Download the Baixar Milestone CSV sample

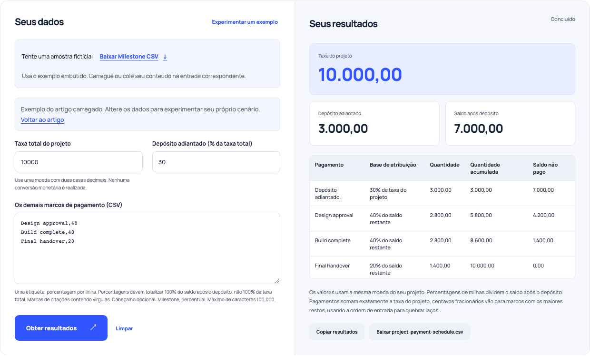pyautogui.click(x=129, y=57)
